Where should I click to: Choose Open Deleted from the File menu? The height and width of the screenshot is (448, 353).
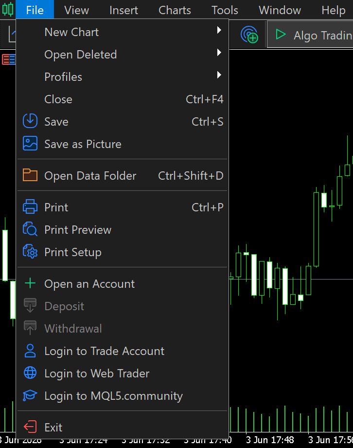coord(123,54)
